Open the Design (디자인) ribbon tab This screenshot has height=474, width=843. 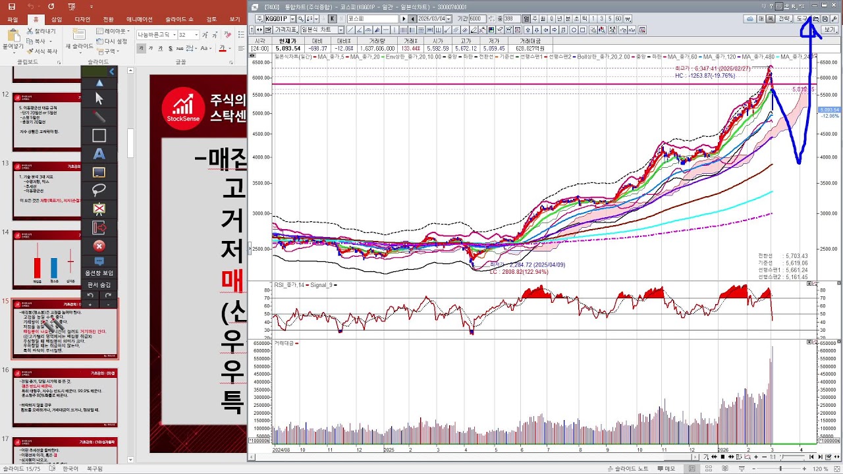tap(82, 19)
